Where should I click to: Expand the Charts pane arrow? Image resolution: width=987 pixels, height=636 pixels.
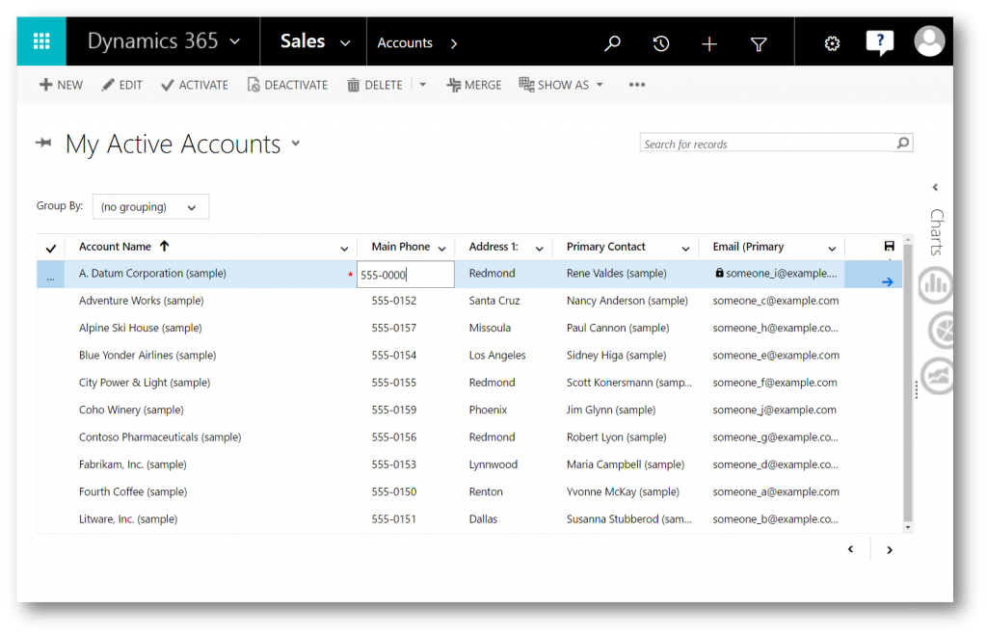click(935, 187)
